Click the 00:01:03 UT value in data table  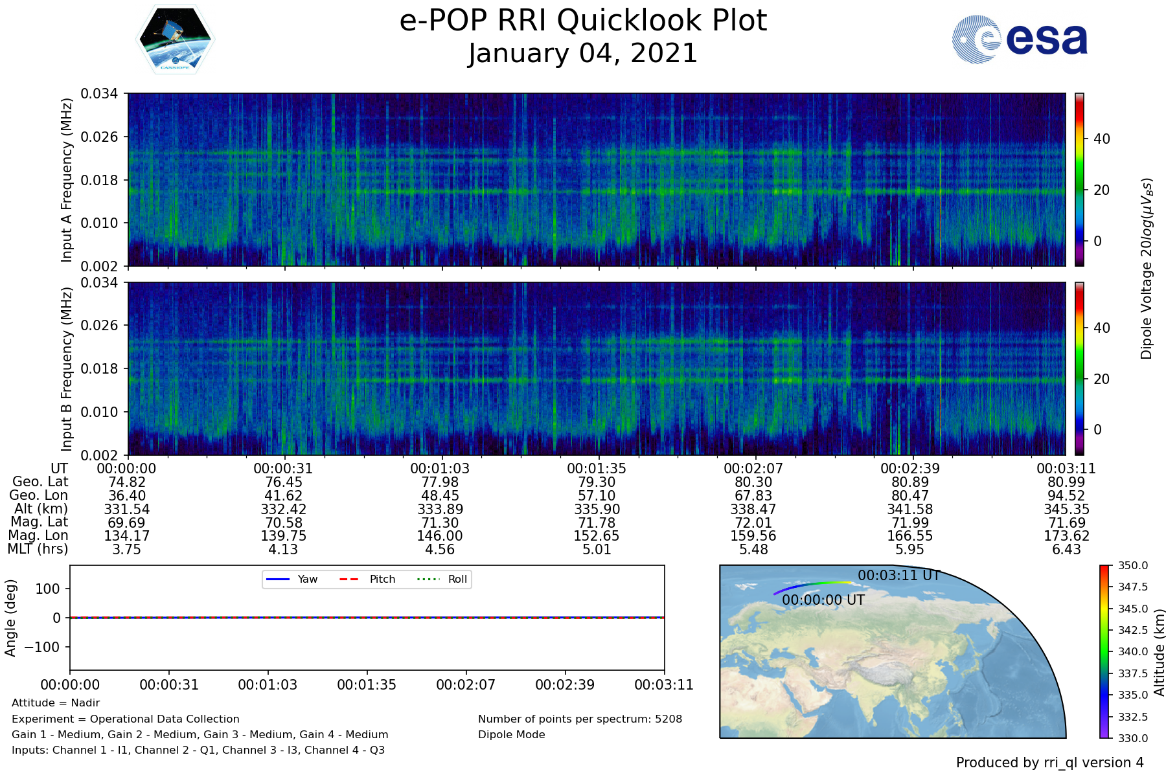pyautogui.click(x=440, y=469)
